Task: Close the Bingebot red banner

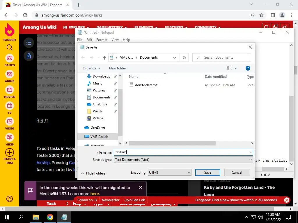Action: 287,200
